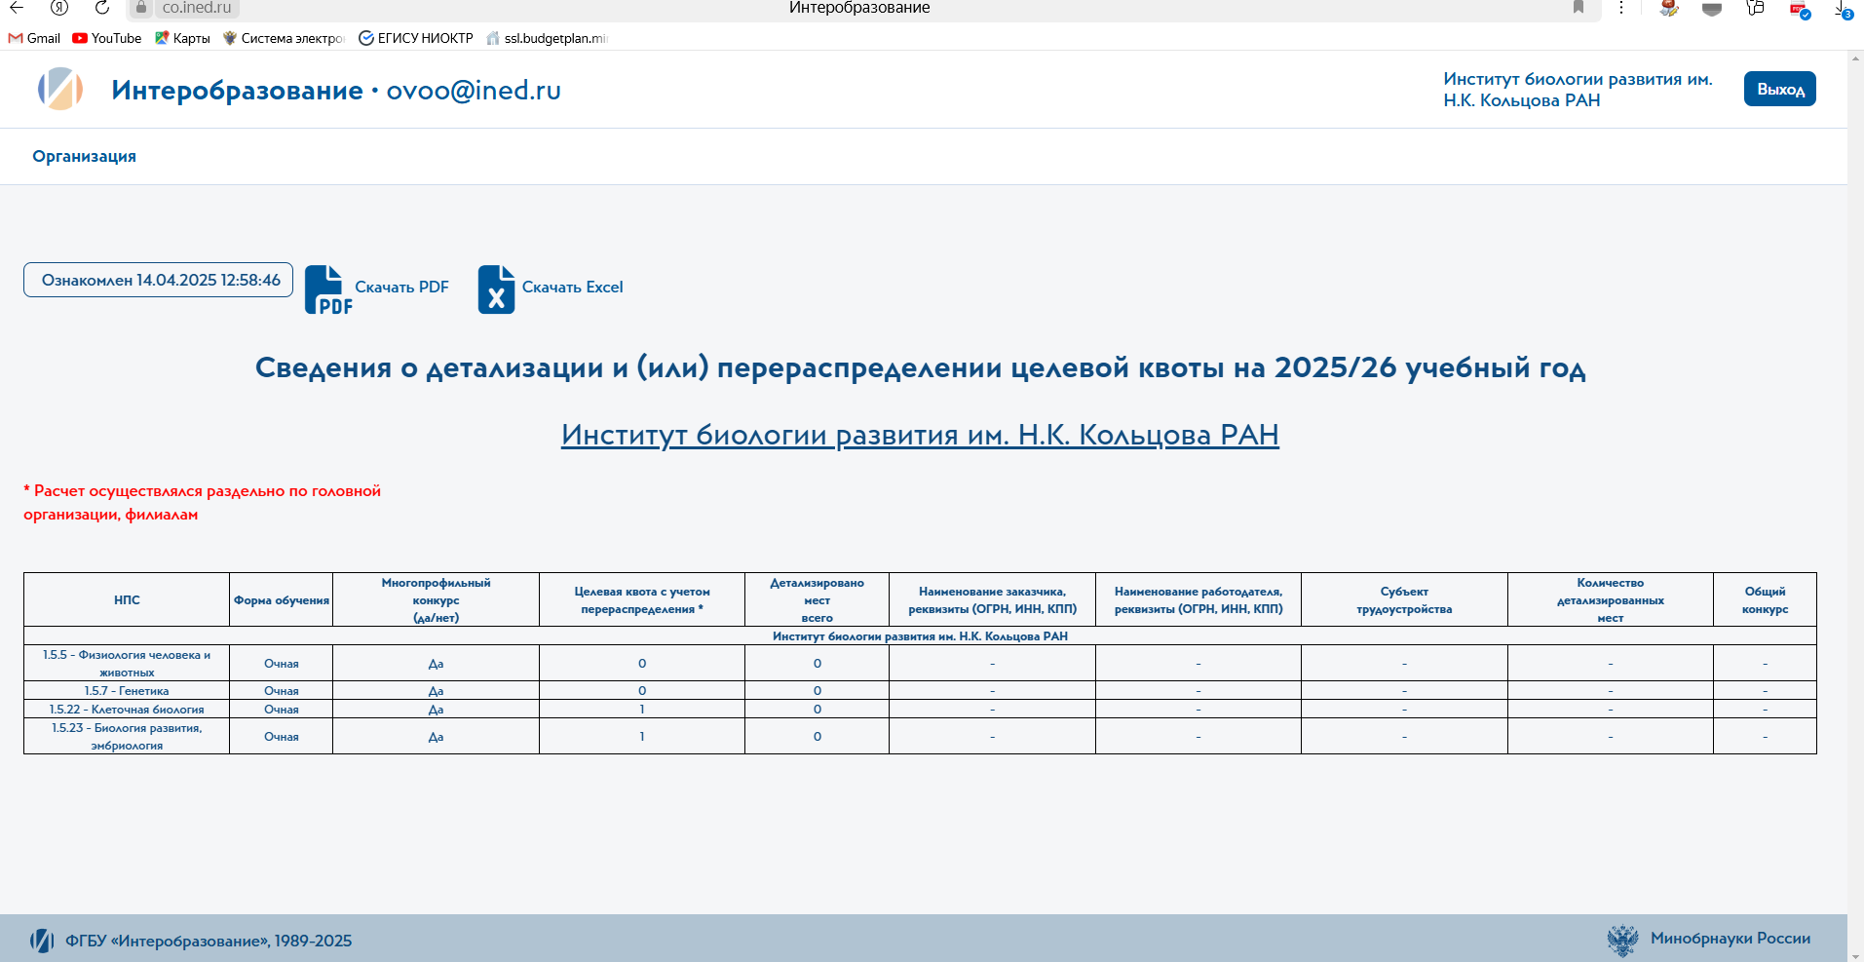
Task: Click the Количество детализированных мест header
Action: click(x=1610, y=599)
